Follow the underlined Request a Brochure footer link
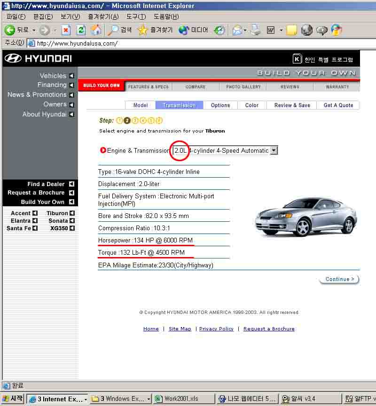The height and width of the screenshot is (406, 376). point(269,328)
